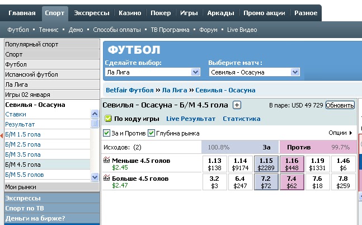The height and width of the screenshot is (225, 362).
Task: Click the orange arrow at left sidebar edge
Action: [x=1, y=135]
